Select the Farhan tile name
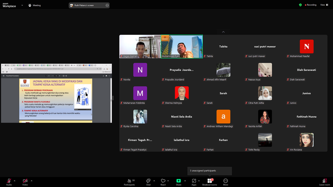The height and width of the screenshot is (187, 333). click(223, 140)
